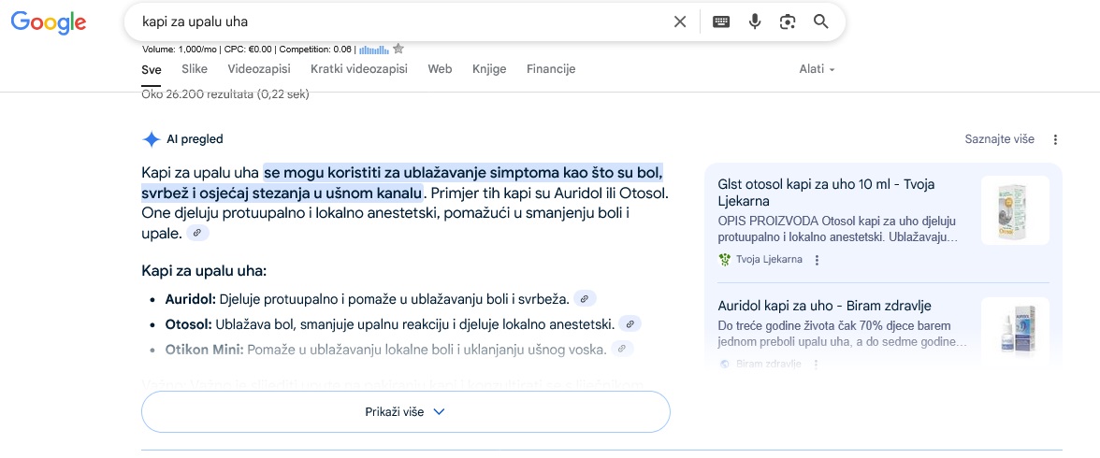Click the Tvoja Ljekarna favicon
Image resolution: width=1100 pixels, height=458 pixels.
click(x=725, y=260)
